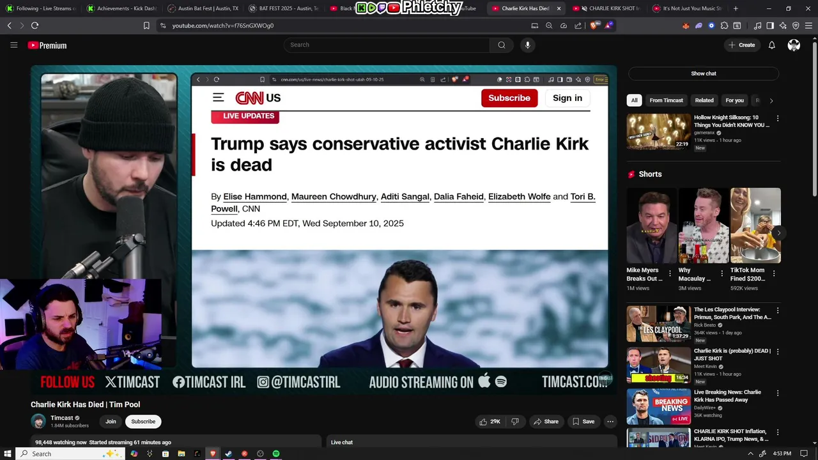This screenshot has width=818, height=460.
Task: Click the YouTube search magnifier button
Action: pos(502,45)
